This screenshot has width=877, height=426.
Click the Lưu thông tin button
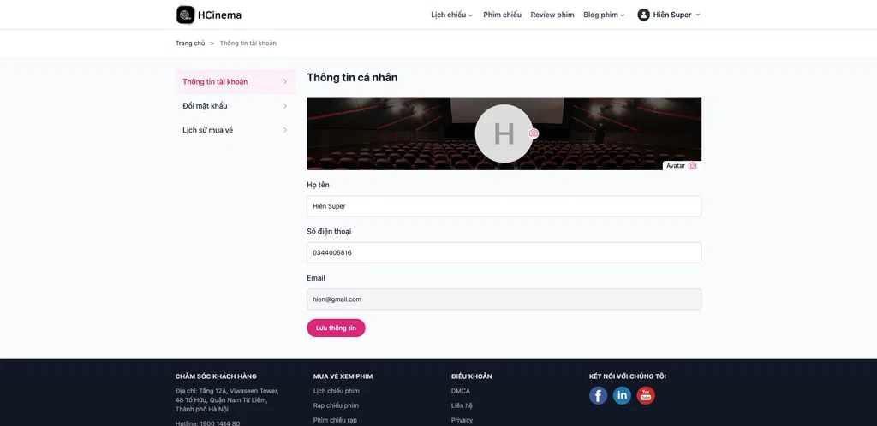(x=336, y=328)
